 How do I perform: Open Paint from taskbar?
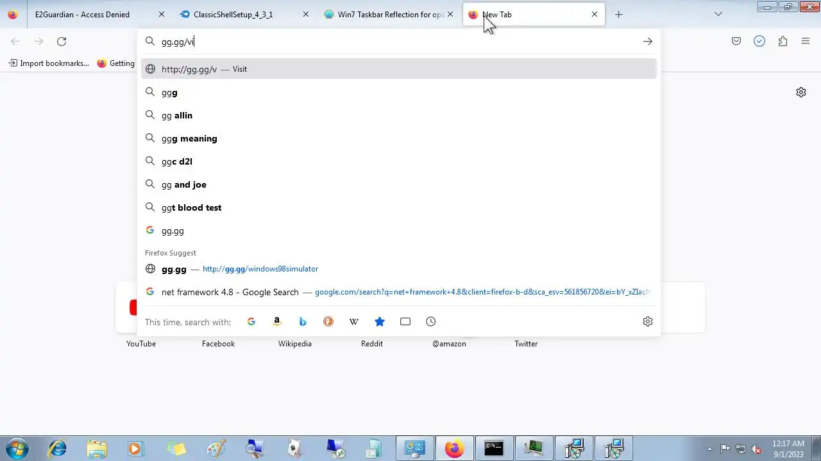coord(216,448)
